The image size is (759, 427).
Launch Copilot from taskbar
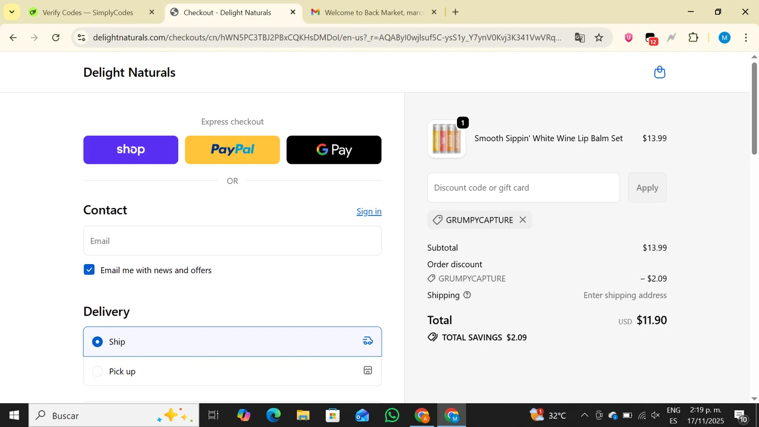point(243,415)
